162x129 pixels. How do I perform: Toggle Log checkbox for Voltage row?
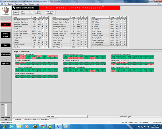point(43,40)
